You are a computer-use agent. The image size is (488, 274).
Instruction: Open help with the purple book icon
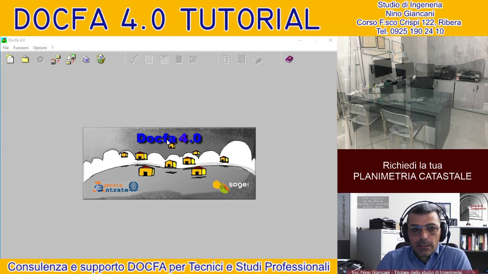coord(289,59)
